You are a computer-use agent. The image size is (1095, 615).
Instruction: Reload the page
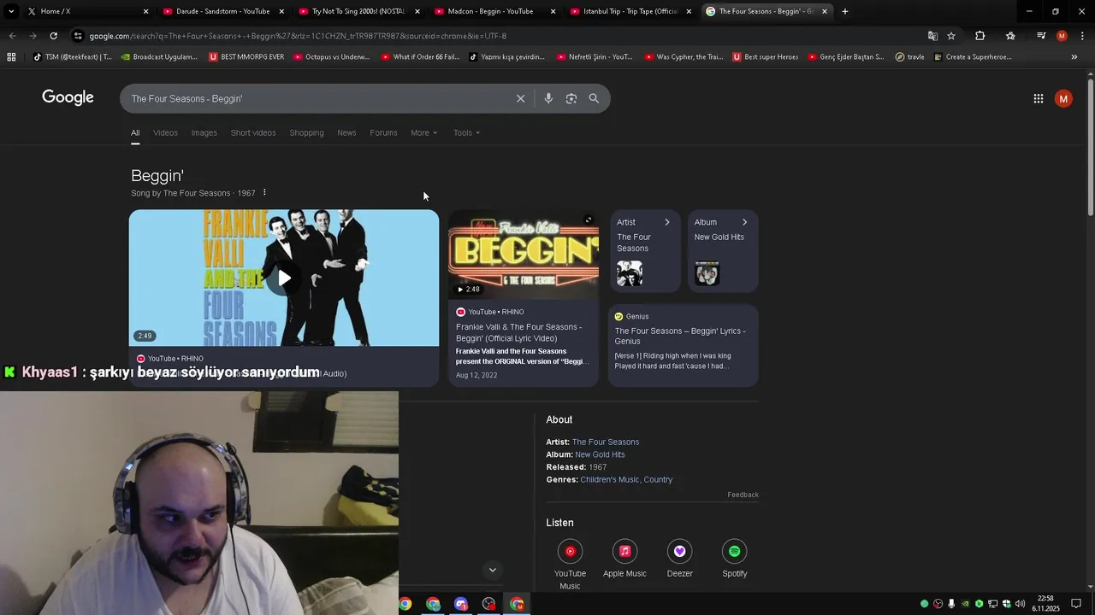(x=53, y=36)
